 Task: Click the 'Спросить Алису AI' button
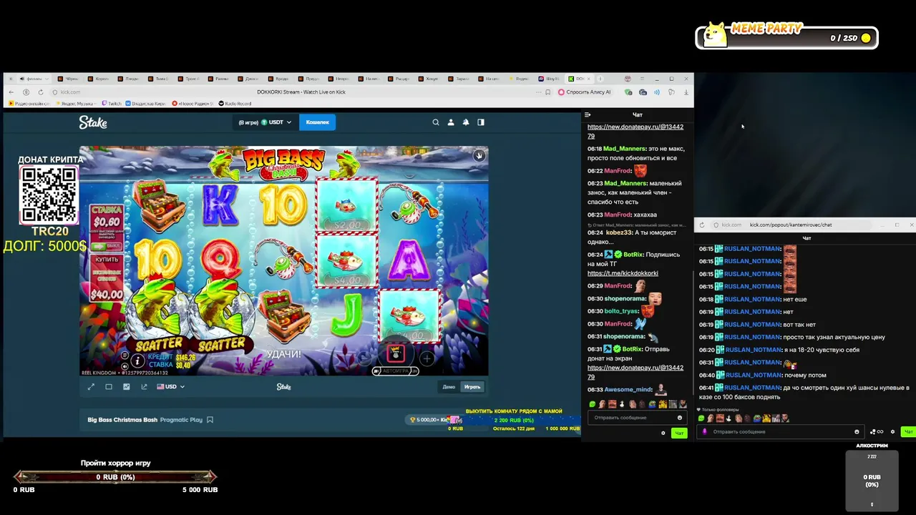tap(585, 92)
